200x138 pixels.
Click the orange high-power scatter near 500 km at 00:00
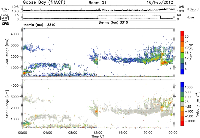(x=24, y=73)
